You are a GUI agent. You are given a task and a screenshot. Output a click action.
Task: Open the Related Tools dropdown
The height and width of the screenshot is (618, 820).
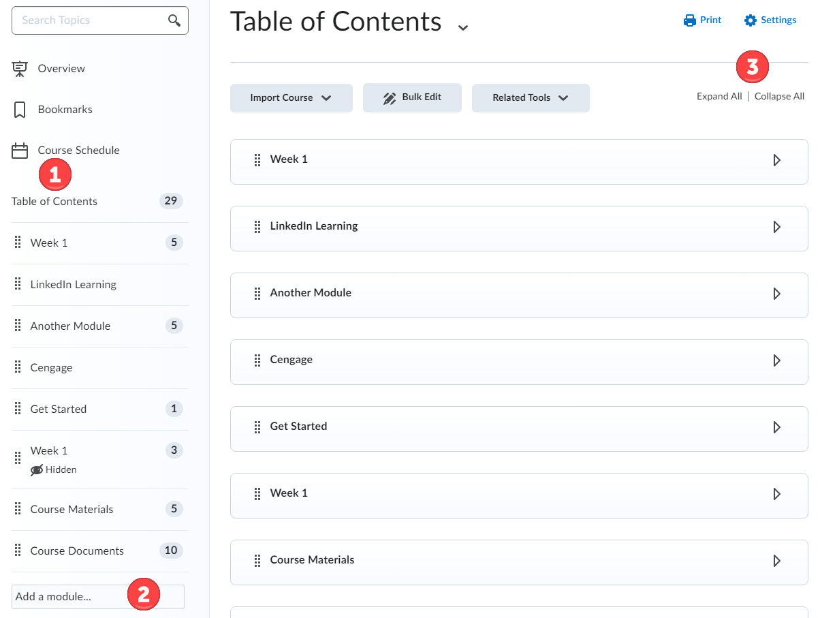(530, 98)
